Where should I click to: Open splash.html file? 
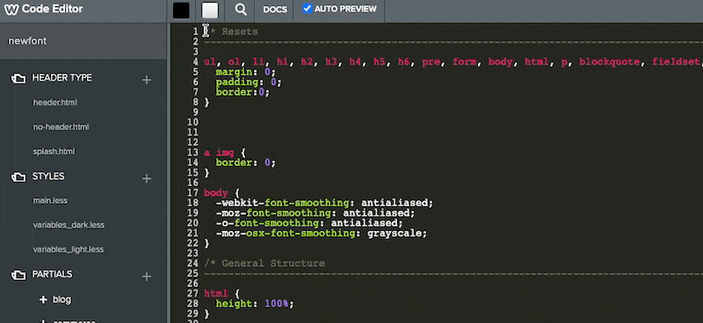point(54,152)
